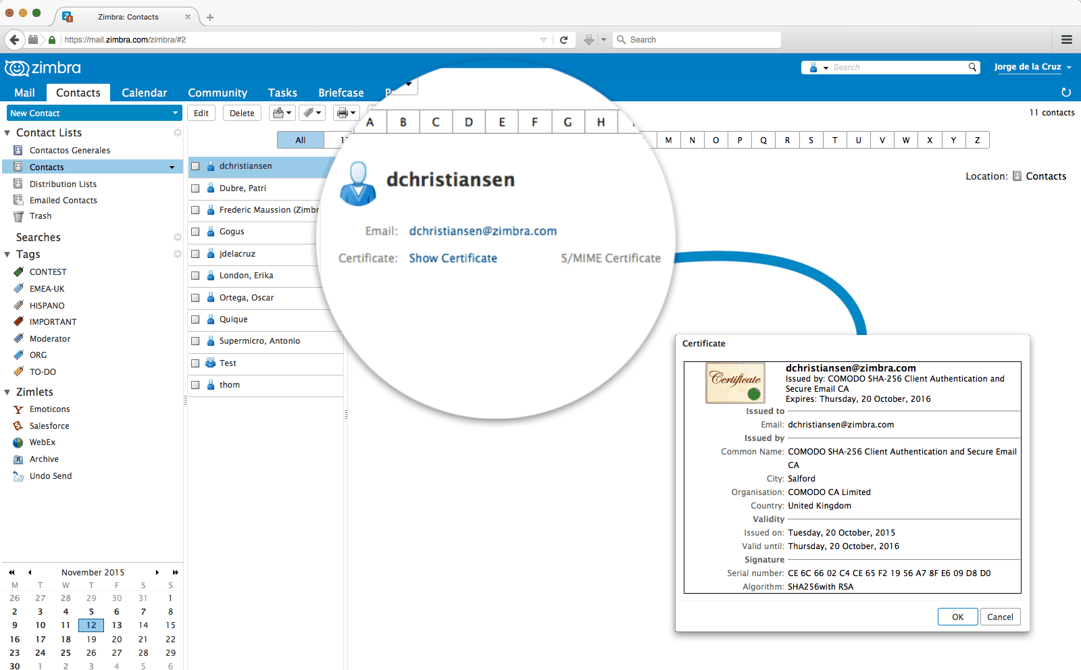Filter contacts by All
The width and height of the screenshot is (1081, 670).
pos(301,140)
